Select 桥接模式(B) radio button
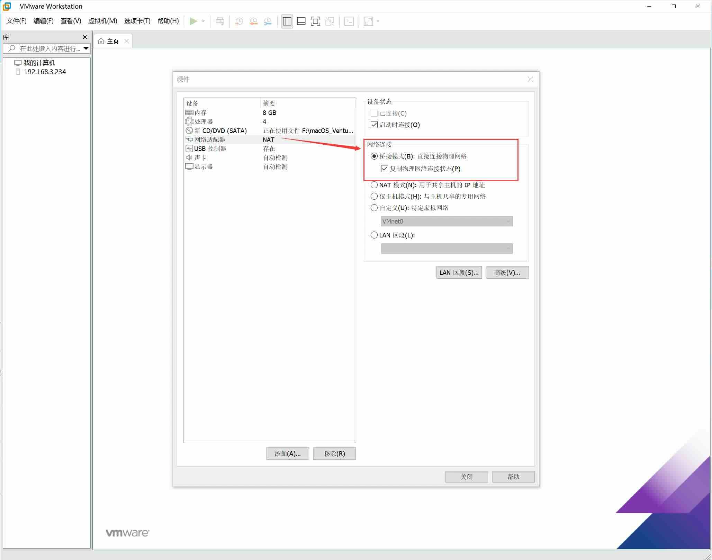 point(374,156)
